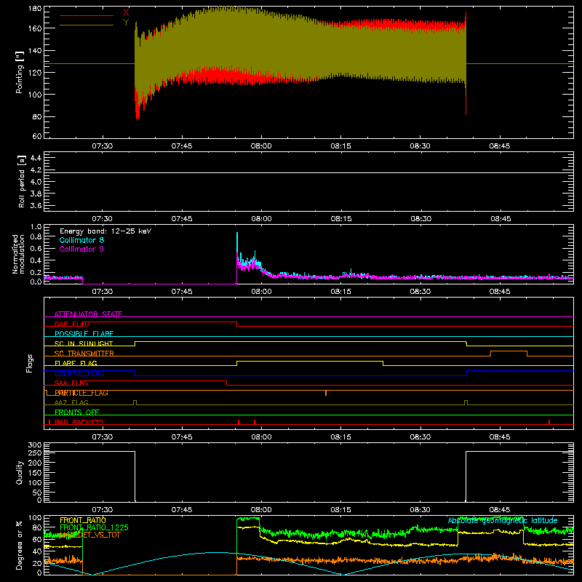This screenshot has width=582, height=582.
Task: Click the SC_TRANSMITTER flag label
Action: point(84,354)
